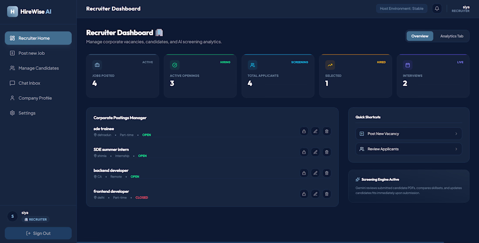Go to Post new Job

click(38, 53)
